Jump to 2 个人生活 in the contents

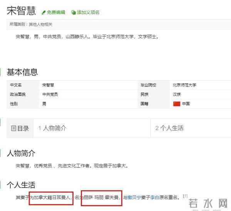click(169, 128)
